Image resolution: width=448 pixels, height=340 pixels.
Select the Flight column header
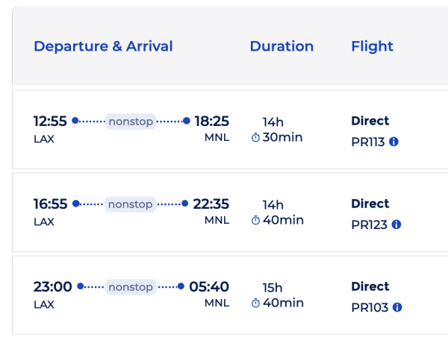pos(372,46)
